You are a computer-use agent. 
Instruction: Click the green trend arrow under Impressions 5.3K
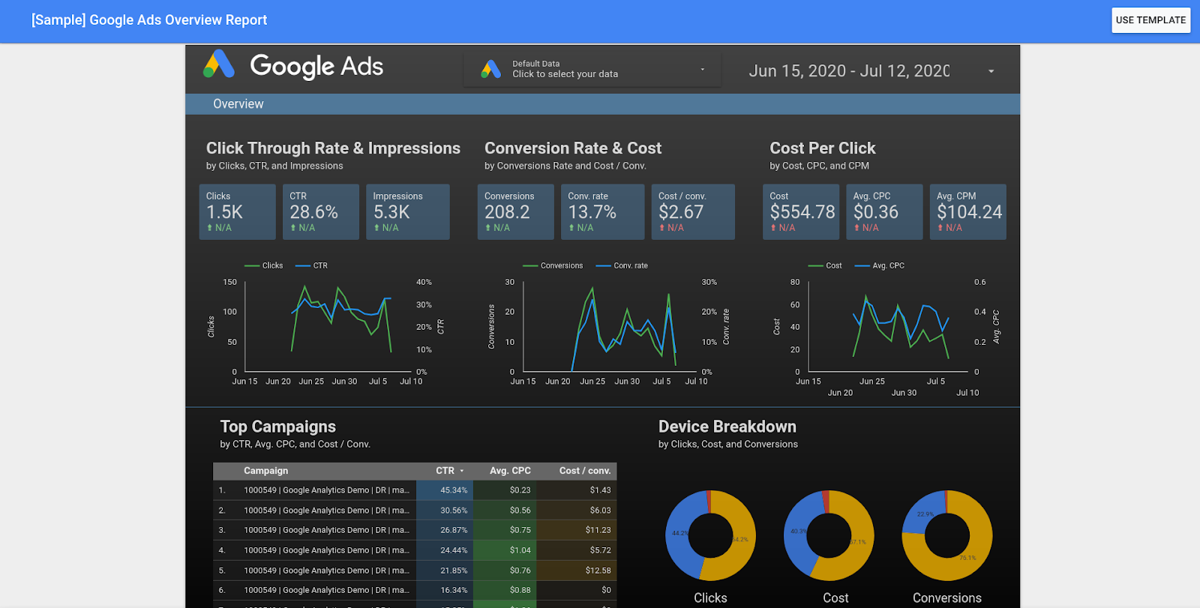(x=376, y=228)
